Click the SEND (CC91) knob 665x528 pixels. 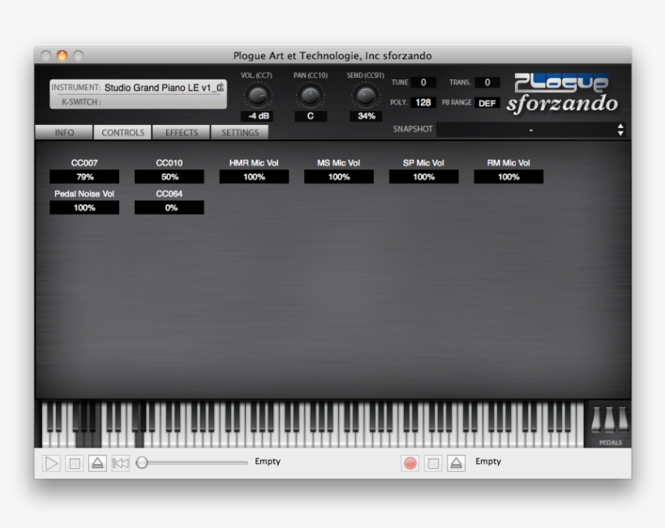[365, 96]
